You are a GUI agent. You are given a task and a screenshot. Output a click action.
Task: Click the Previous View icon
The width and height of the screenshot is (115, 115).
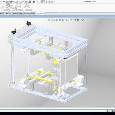(54, 20)
